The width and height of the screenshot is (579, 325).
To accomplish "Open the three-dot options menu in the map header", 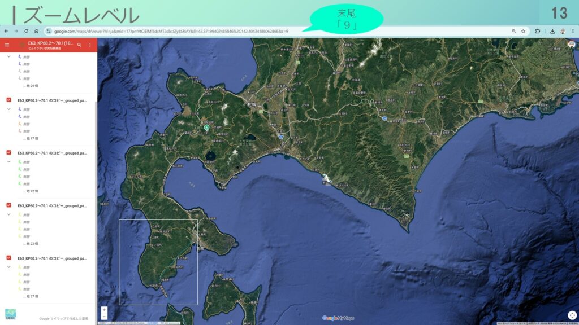I will [90, 45].
